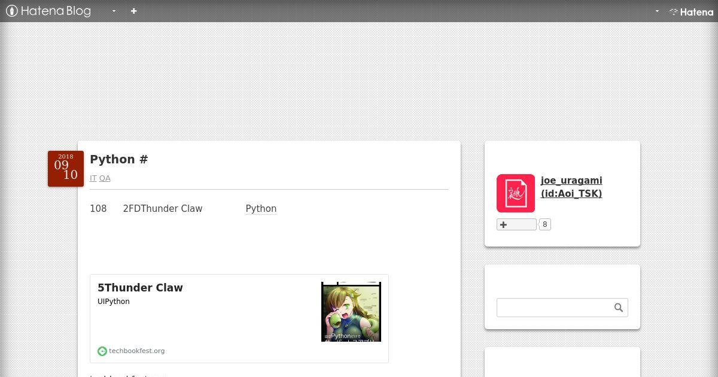Select the QA category tag
Screen dimensions: 718x377
(x=105, y=178)
